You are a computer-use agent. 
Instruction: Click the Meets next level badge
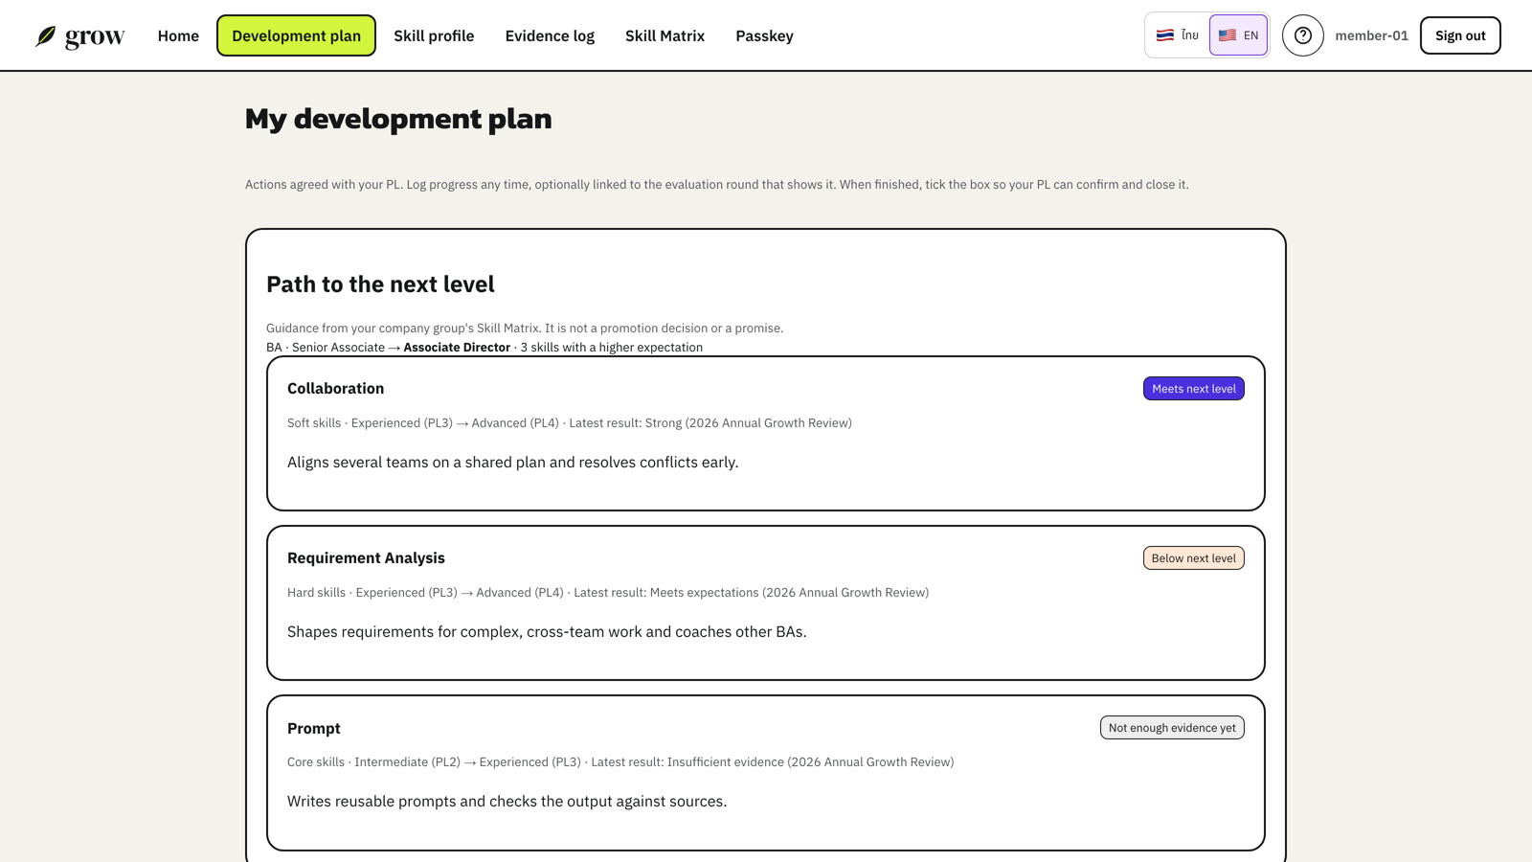click(x=1193, y=389)
